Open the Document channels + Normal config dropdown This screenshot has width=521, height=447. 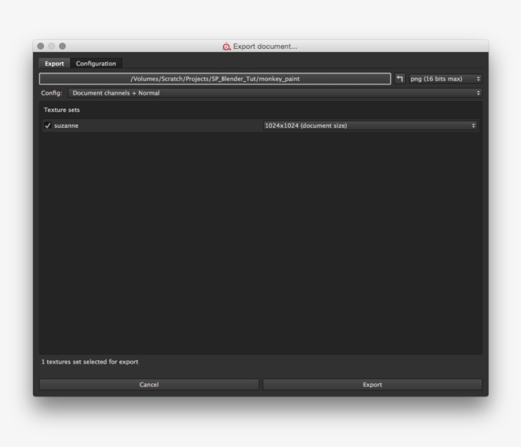pyautogui.click(x=273, y=92)
